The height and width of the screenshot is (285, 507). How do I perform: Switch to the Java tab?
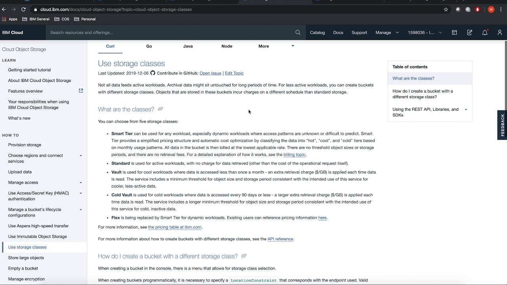(188, 46)
